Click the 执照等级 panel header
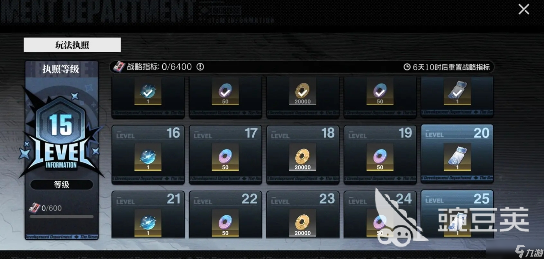The height and width of the screenshot is (259, 544). [x=61, y=69]
